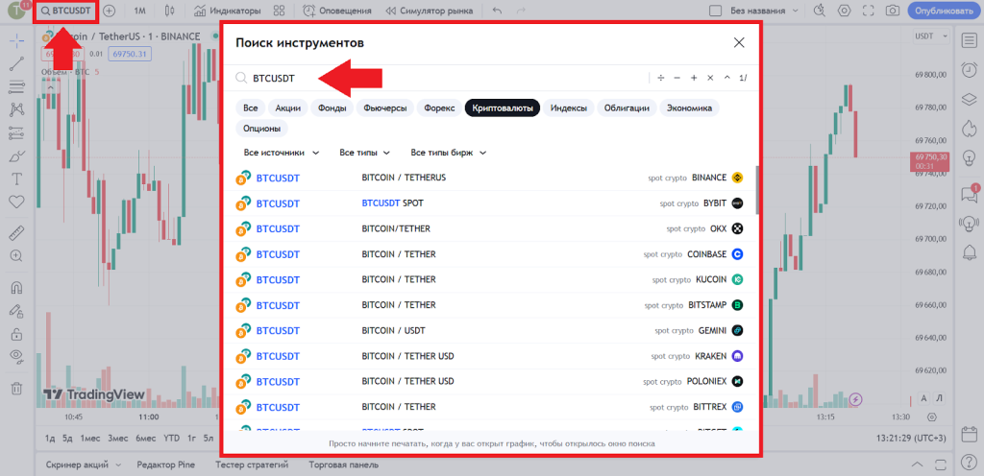984x476 pixels.
Task: Open the calendar panel in right sidebar
Action: pos(968,434)
